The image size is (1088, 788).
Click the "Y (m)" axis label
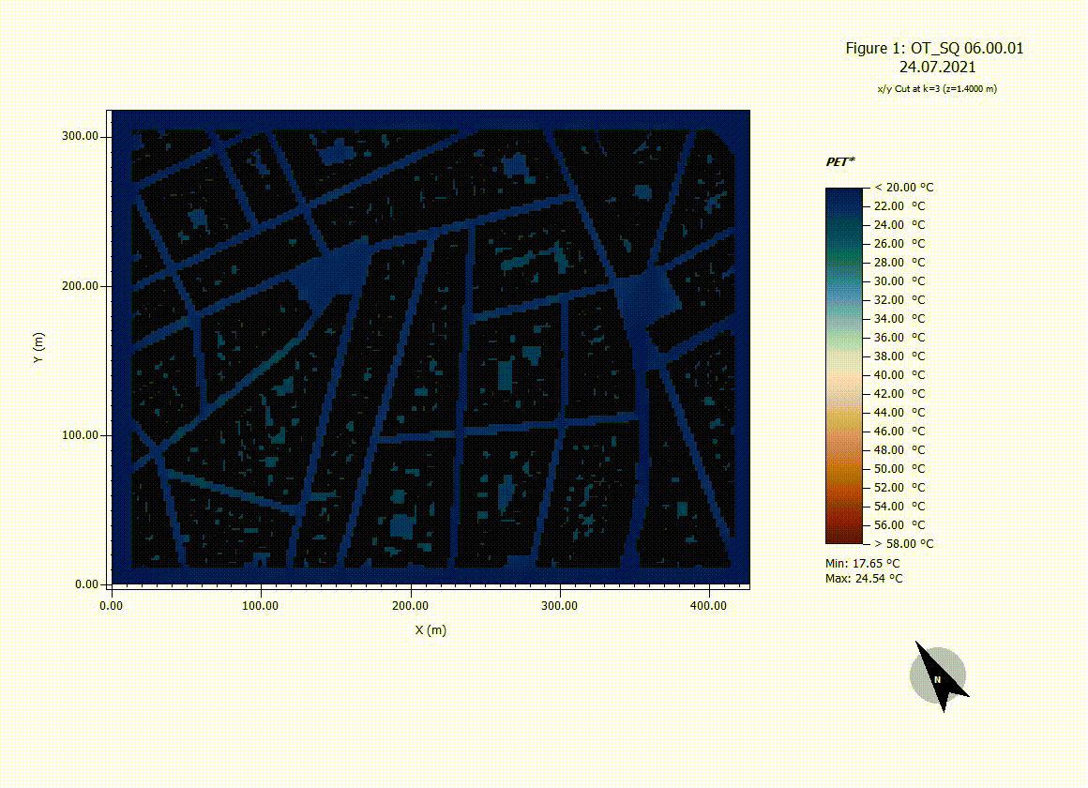point(38,348)
